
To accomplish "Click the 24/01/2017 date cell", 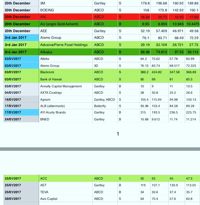I will [21, 119].
